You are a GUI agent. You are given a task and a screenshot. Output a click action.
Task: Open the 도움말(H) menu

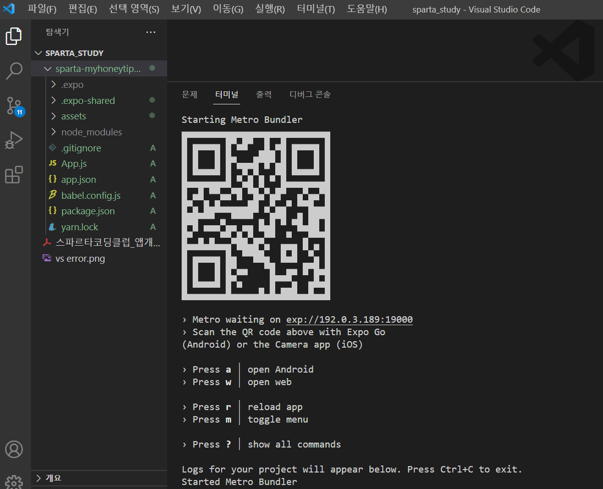coord(367,9)
